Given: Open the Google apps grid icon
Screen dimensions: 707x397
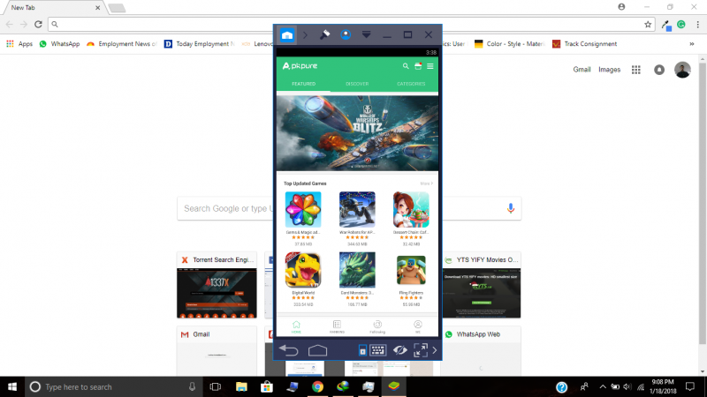Looking at the screenshot, I should click(x=635, y=70).
